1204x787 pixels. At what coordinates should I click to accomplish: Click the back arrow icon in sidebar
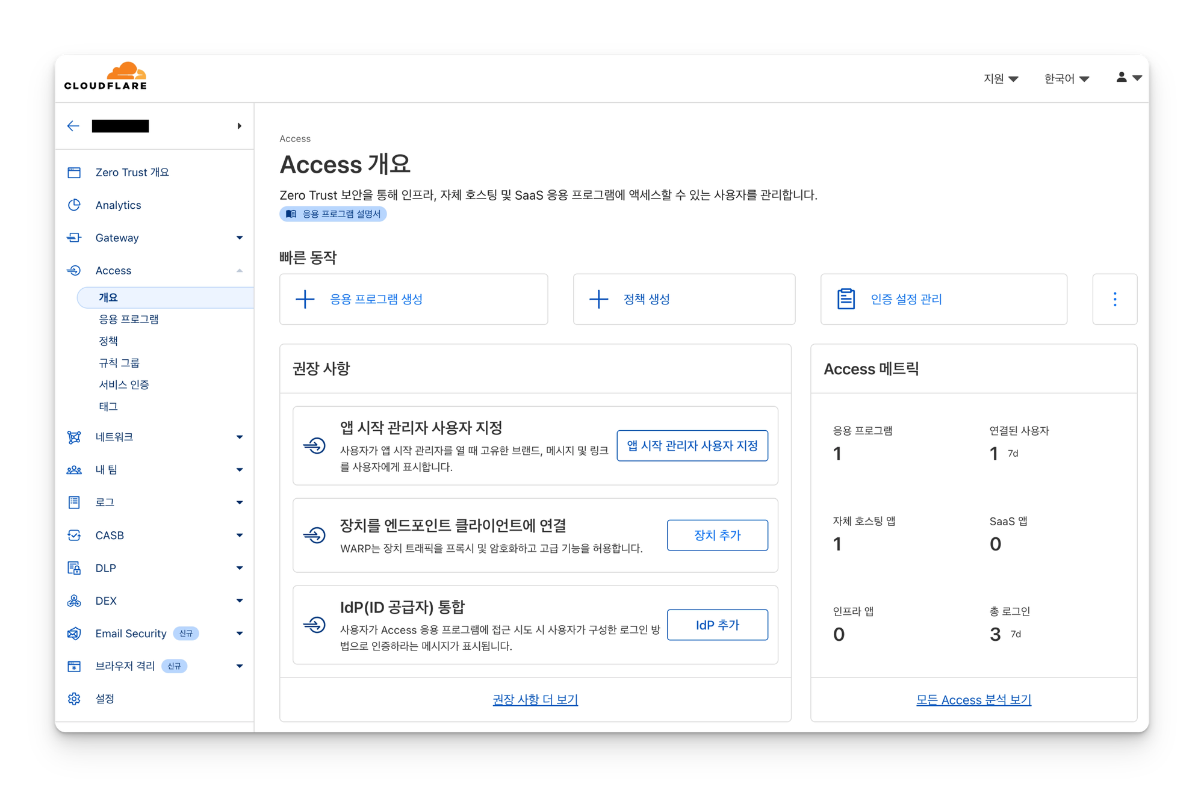pyautogui.click(x=73, y=126)
